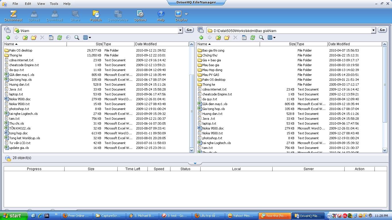
Task: Open the Windows Start menu
Action: [14, 216]
